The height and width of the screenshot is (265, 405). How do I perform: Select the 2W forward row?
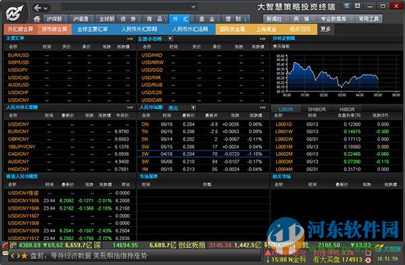pos(202,154)
